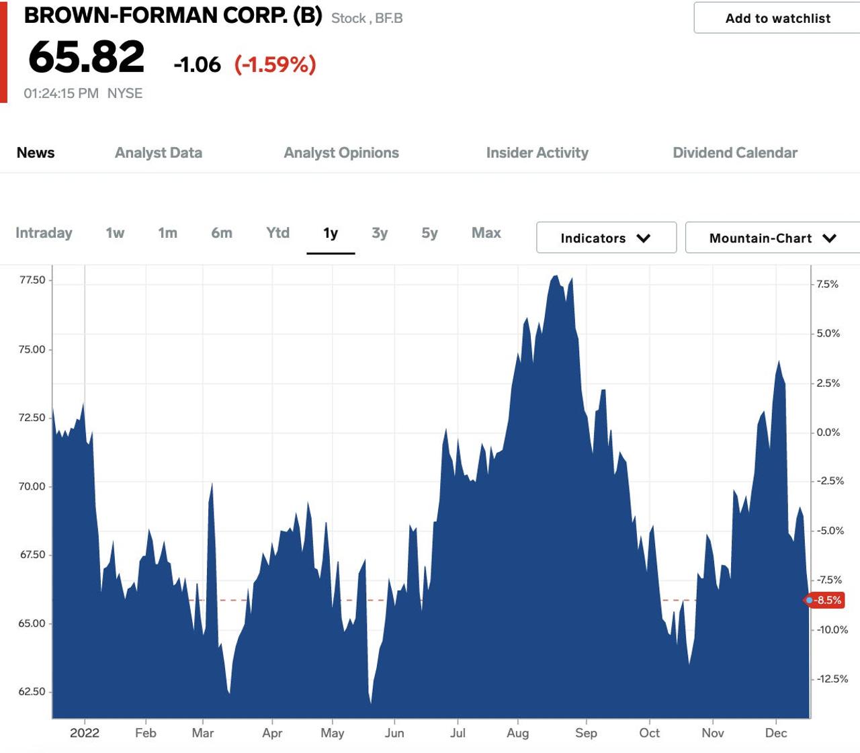
Task: Click the Oct date axis label
Action: click(x=650, y=733)
